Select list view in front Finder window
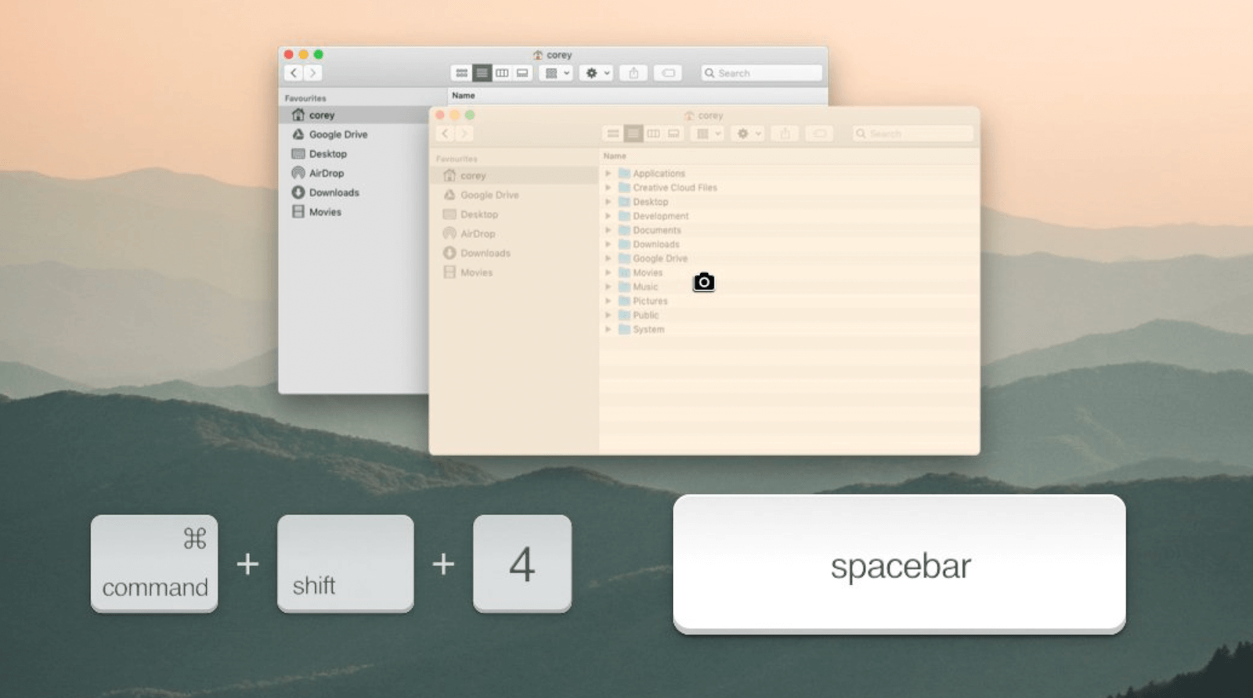 coord(633,134)
